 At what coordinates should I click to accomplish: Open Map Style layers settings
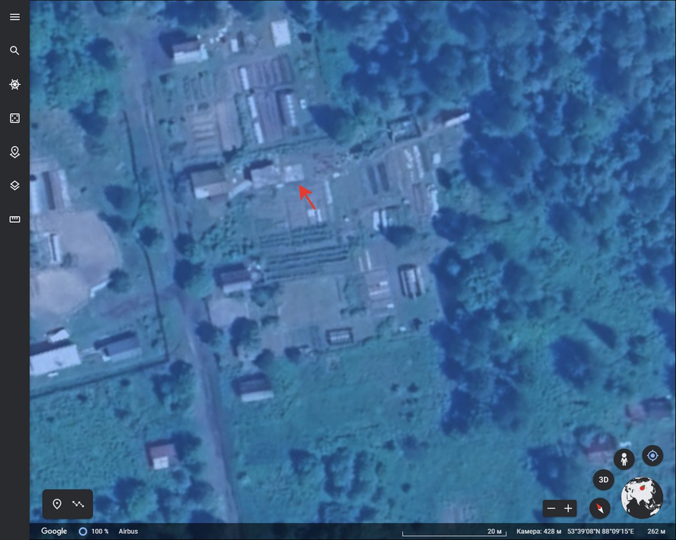point(14,185)
